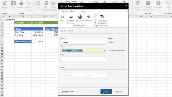Image resolution: width=172 pixels, height=97 pixels.
Task: Select the Start Date label cell
Action: coord(23,32)
